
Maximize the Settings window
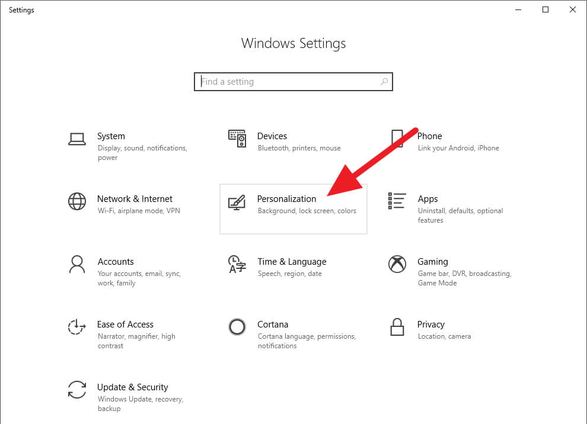[x=545, y=9]
